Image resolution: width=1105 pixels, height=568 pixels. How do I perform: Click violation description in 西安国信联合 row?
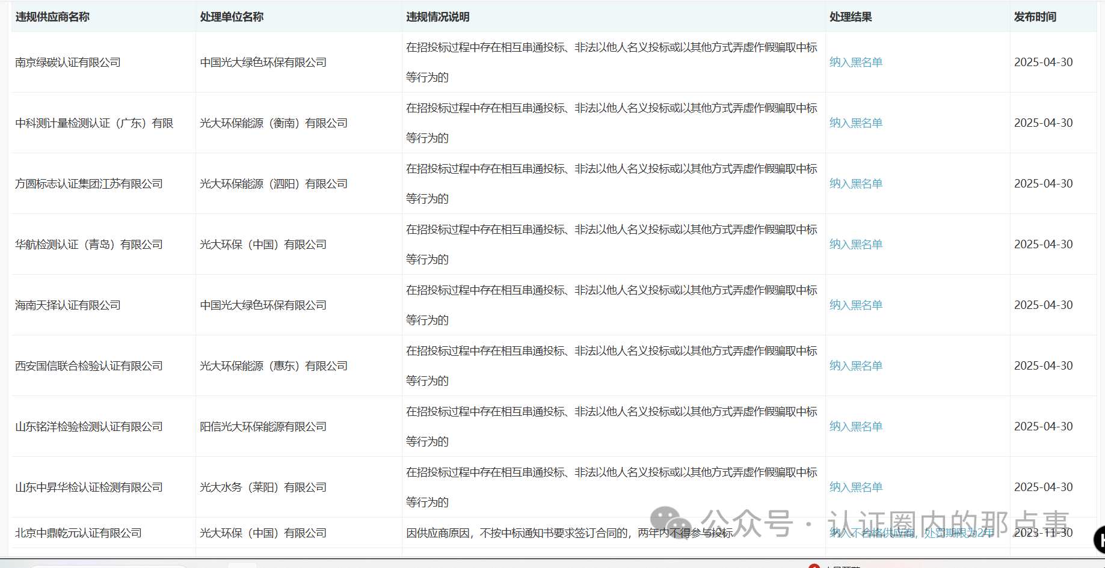pos(612,366)
